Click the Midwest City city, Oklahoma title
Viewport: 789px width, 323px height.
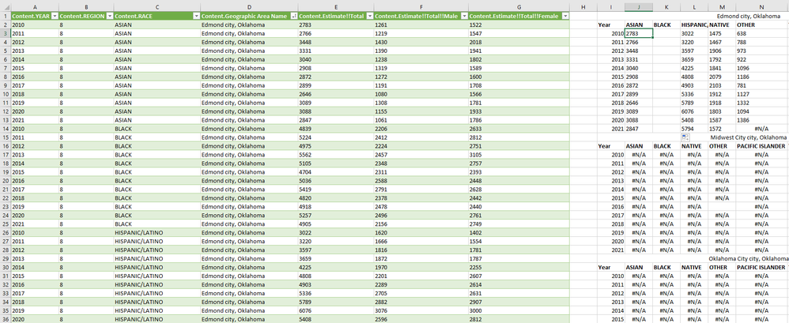coord(748,137)
